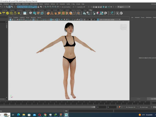This screenshot has width=156, height=117.
Task: Open the viewport Lighting menu
Action: point(22,18)
